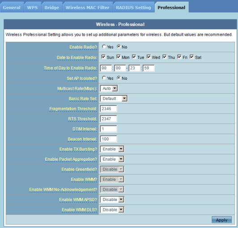This screenshot has width=238, height=228.
Task: Click the DTIM Interval input field
Action: coord(108,129)
